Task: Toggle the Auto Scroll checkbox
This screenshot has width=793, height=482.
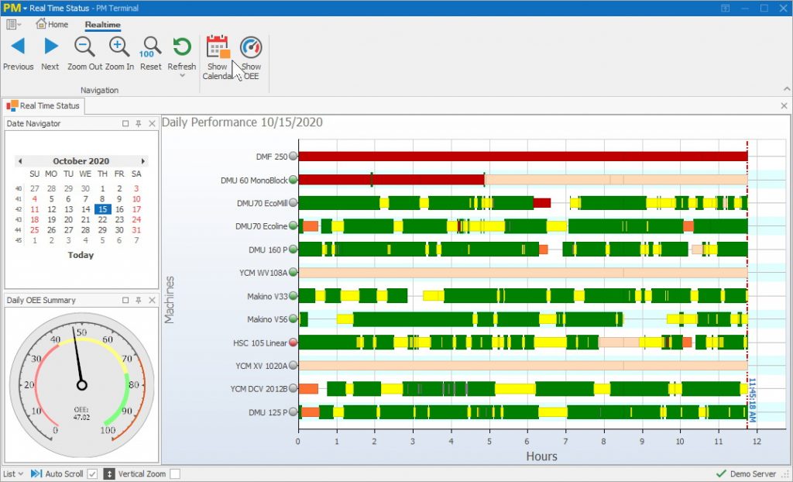Action: tap(92, 474)
